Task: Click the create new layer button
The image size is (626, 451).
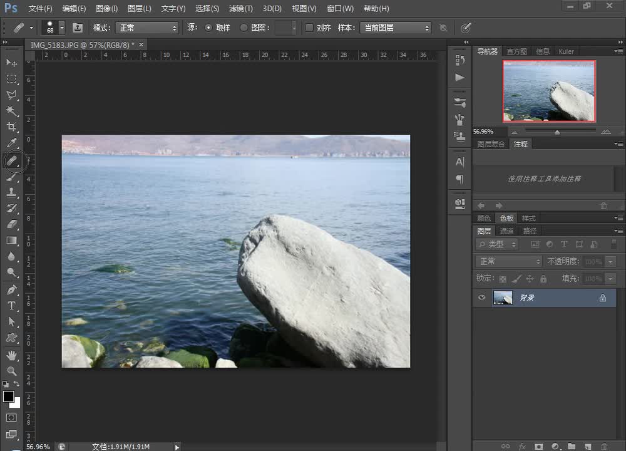Action: tap(587, 446)
